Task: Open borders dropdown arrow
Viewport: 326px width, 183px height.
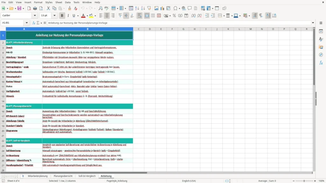Action: [224, 16]
